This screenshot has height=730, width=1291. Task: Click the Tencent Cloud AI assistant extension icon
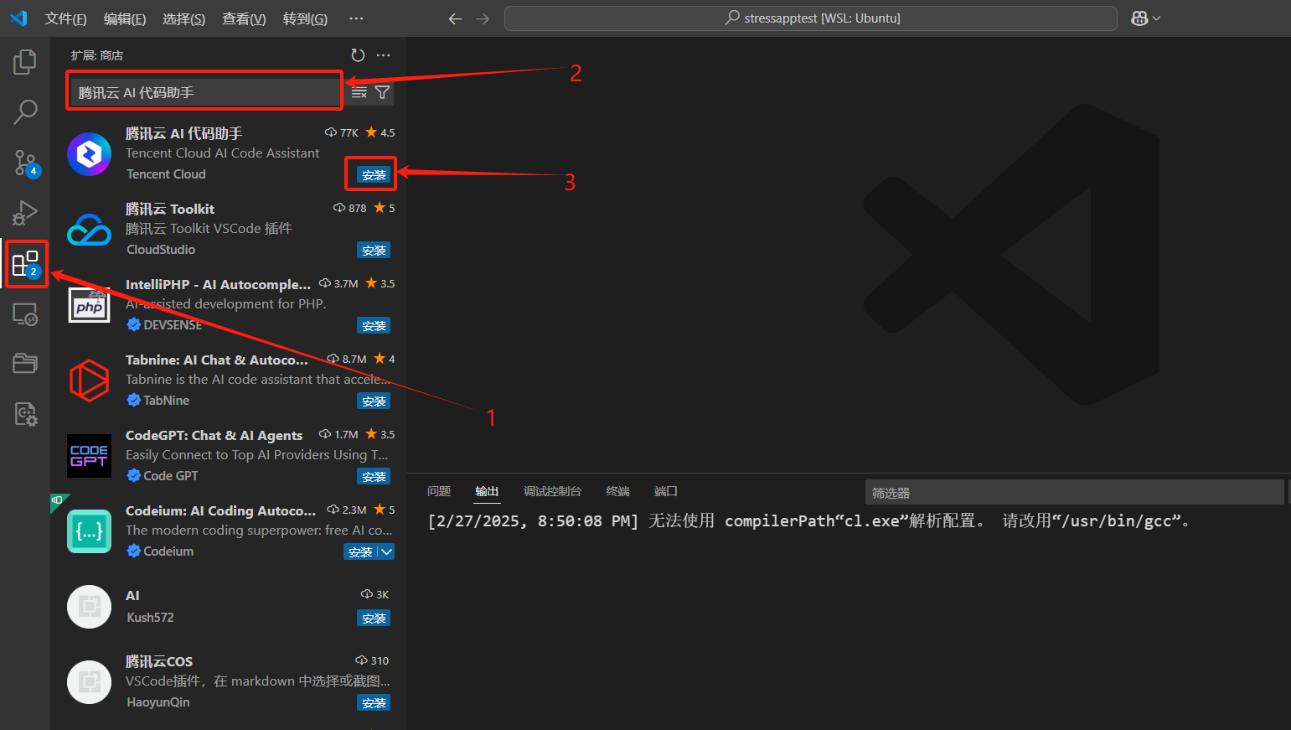(x=90, y=154)
